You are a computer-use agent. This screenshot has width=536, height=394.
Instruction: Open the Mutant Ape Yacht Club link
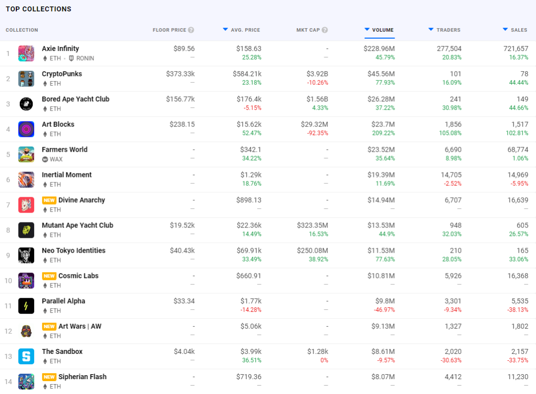tap(77, 225)
